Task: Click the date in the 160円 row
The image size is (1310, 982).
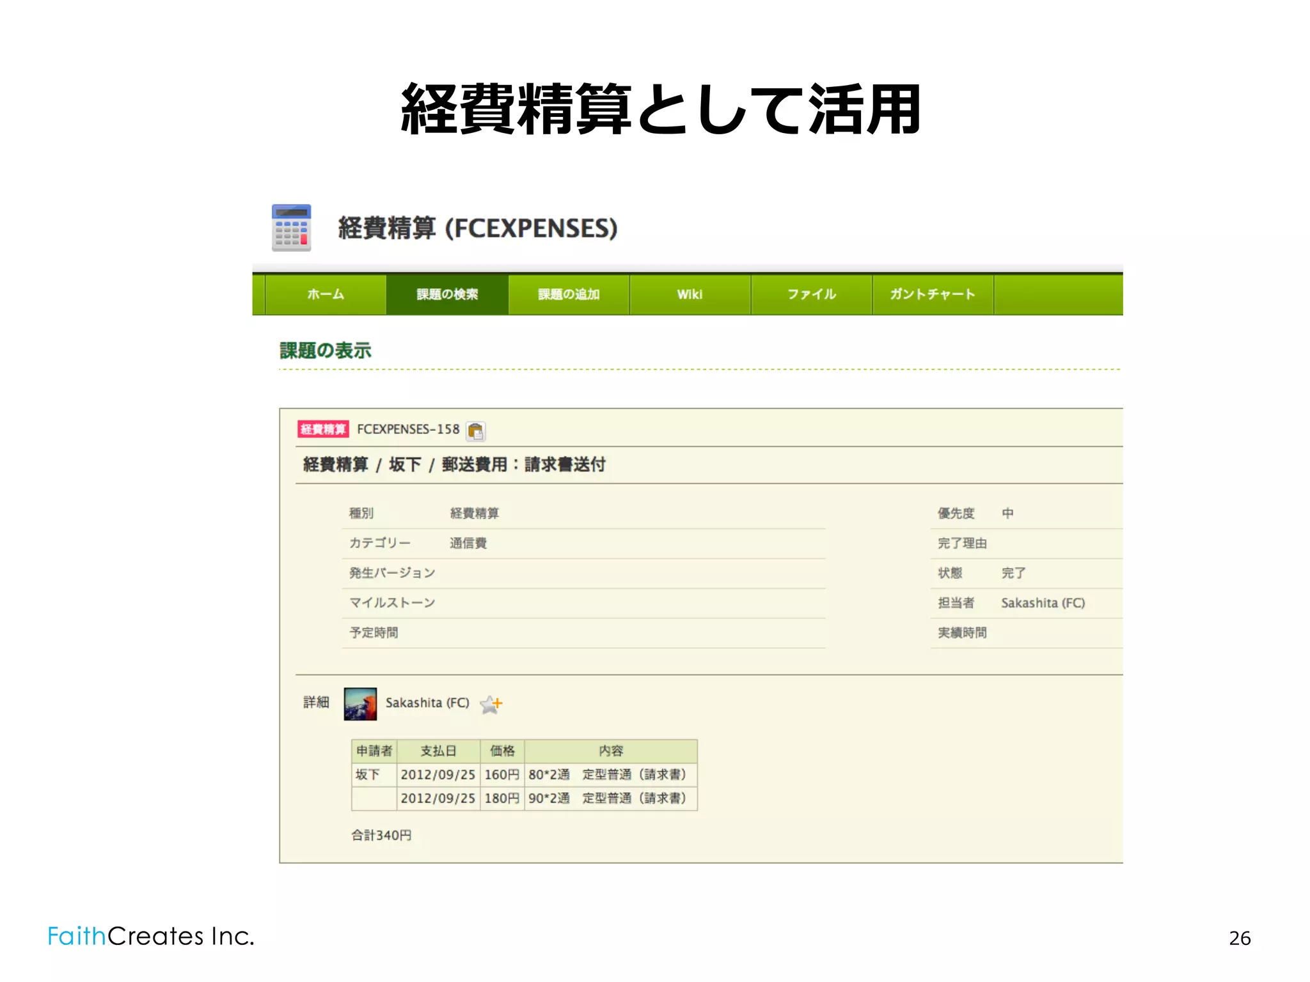Action: [x=438, y=774]
